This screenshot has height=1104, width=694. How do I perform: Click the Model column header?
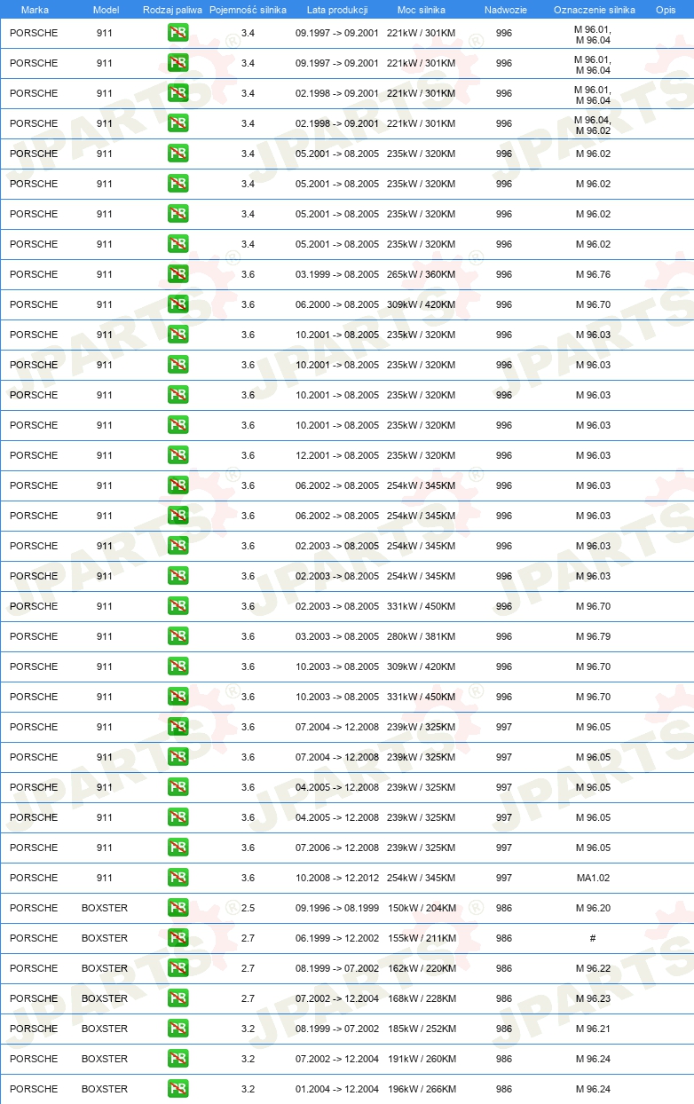pos(106,10)
